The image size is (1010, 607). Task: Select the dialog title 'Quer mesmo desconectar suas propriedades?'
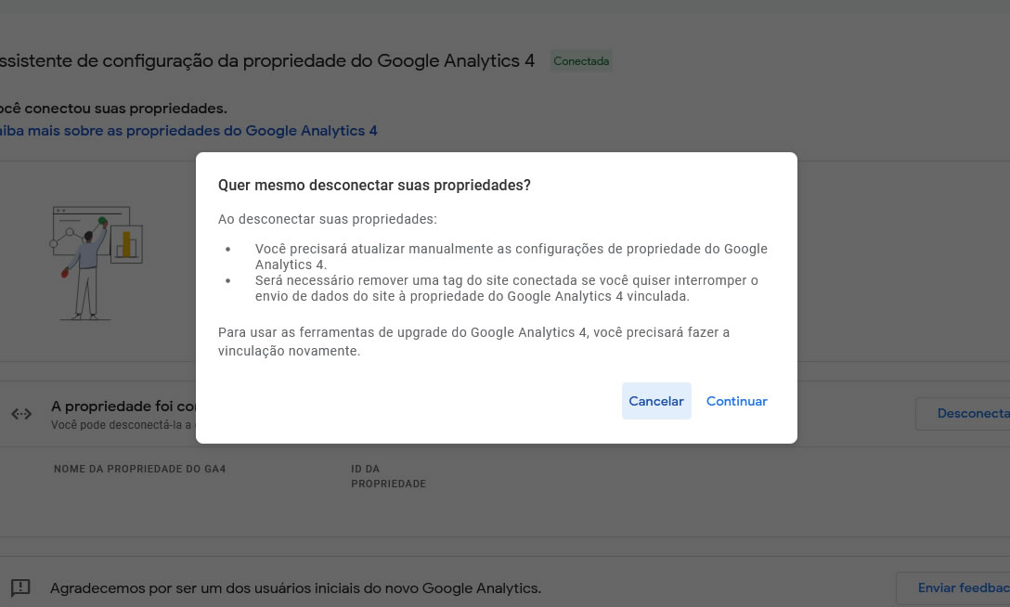tap(374, 186)
